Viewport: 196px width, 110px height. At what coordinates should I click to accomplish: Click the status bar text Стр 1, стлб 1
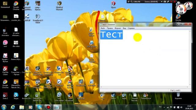[x=175, y=90]
